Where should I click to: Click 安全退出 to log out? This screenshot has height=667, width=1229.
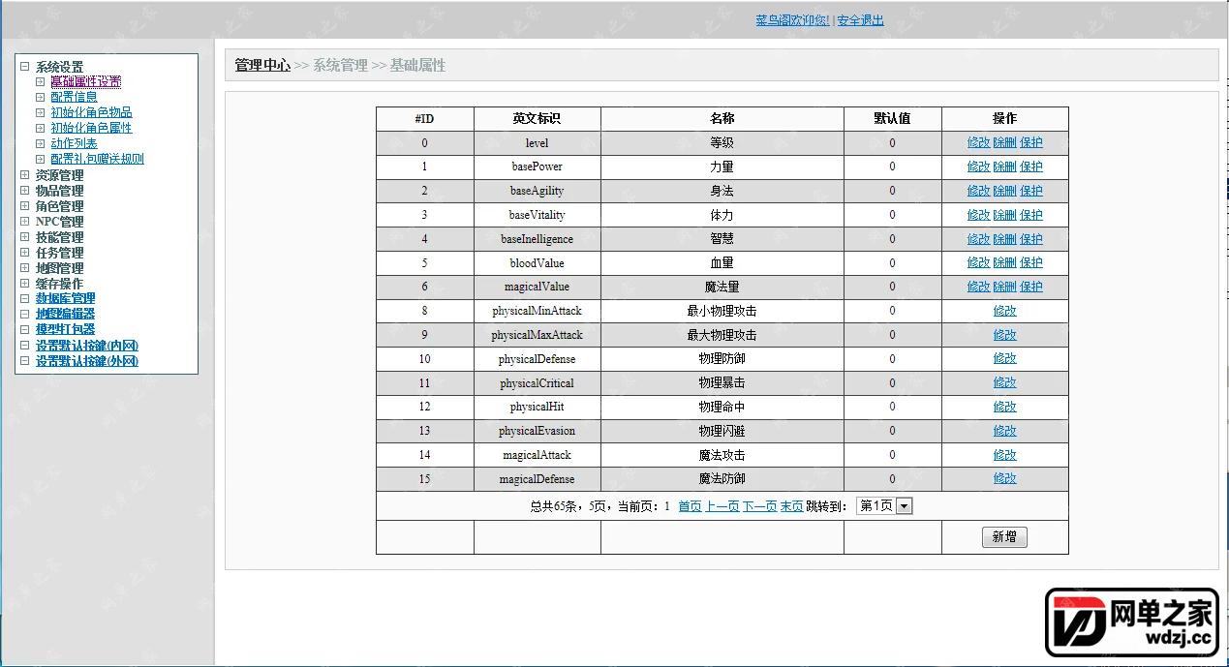click(x=860, y=19)
